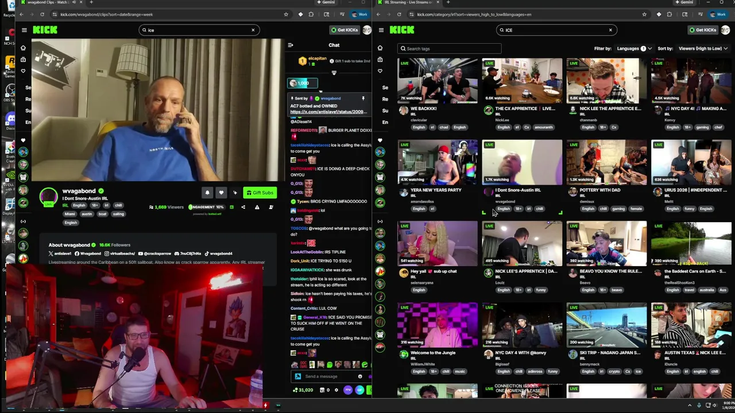Click 'I Dont Snore-Austin IRL' title in browse grid
This screenshot has height=413, width=735.
[518, 190]
